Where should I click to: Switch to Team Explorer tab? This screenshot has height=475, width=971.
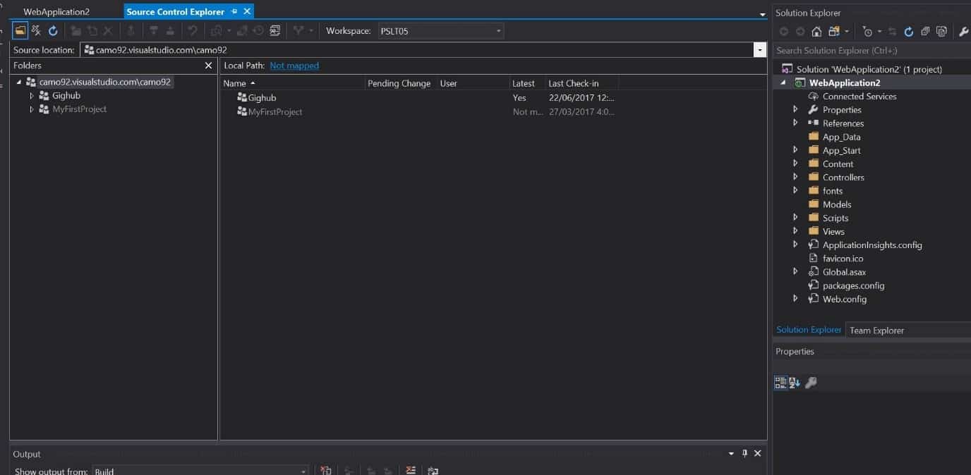coord(876,331)
